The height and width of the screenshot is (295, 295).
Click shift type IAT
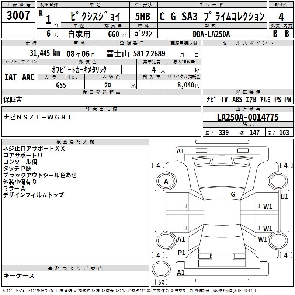10,77
